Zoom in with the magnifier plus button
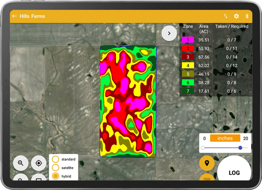 click(x=21, y=163)
